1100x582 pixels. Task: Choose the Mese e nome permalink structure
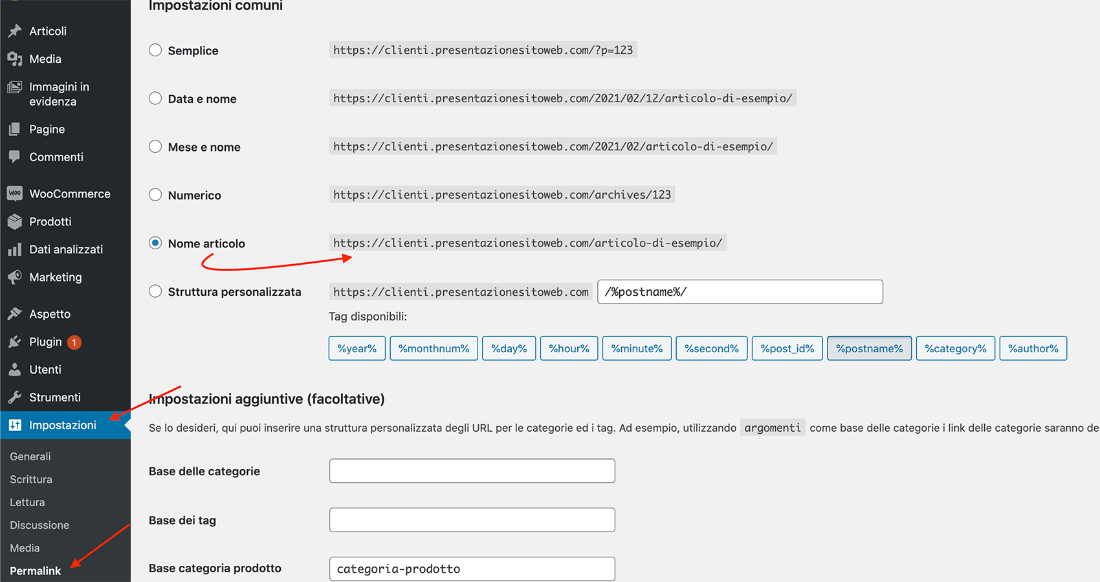click(155, 146)
